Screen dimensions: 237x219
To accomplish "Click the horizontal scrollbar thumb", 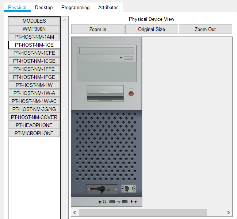I will coord(143,213).
